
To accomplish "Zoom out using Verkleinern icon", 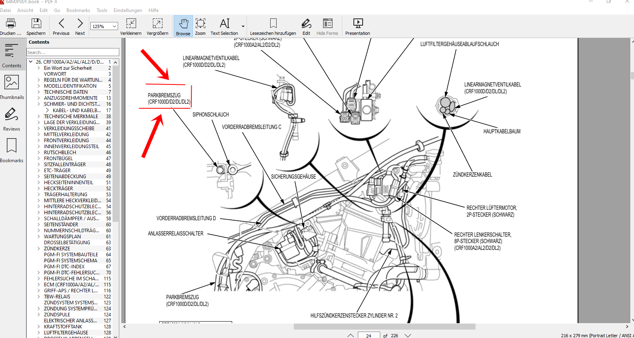I will [x=131, y=24].
